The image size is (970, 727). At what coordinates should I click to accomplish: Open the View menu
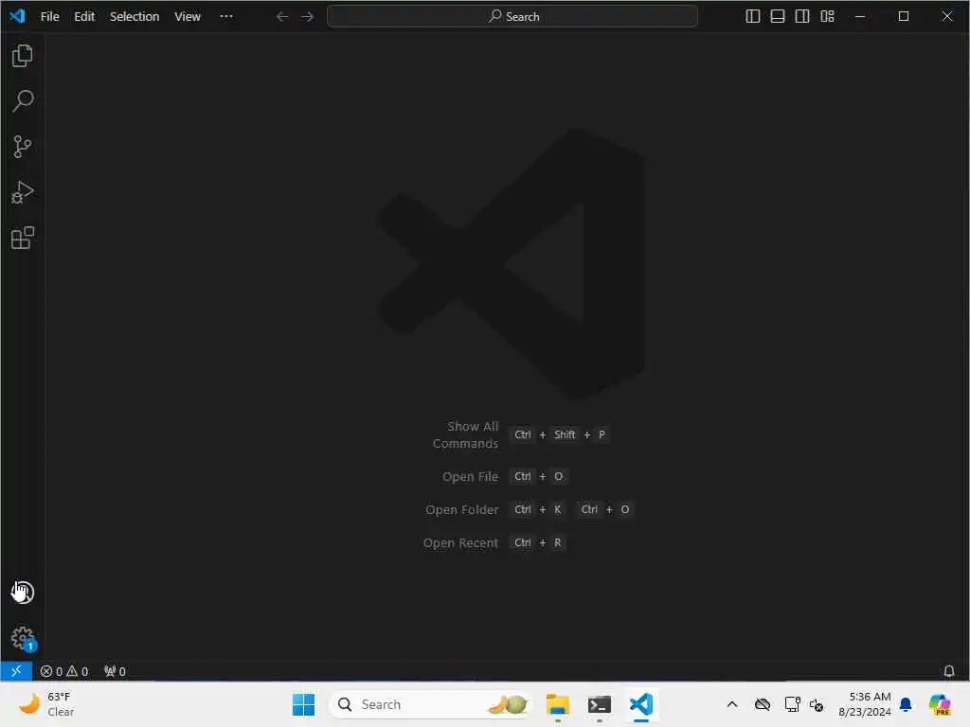(x=187, y=17)
